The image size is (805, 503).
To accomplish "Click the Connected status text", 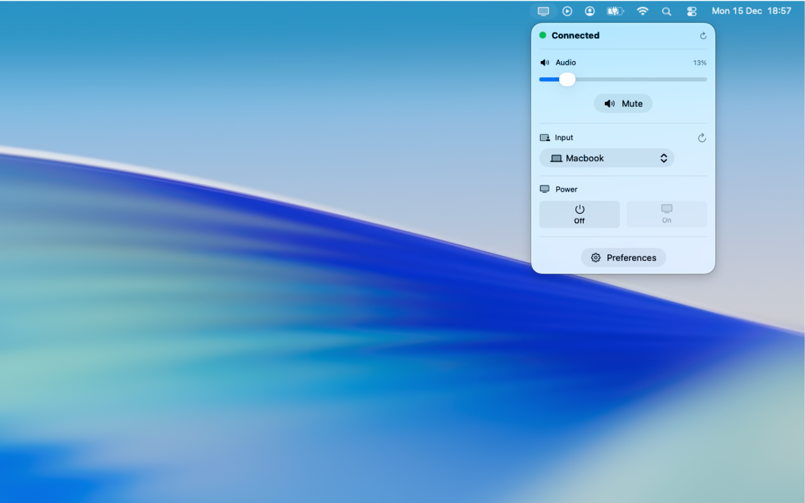I will tap(576, 35).
